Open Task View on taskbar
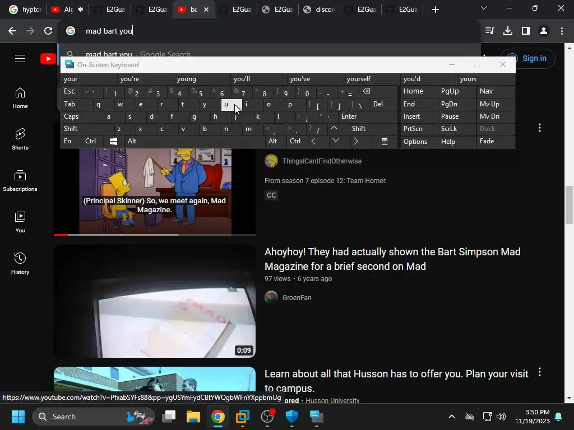574x430 pixels. tap(169, 417)
